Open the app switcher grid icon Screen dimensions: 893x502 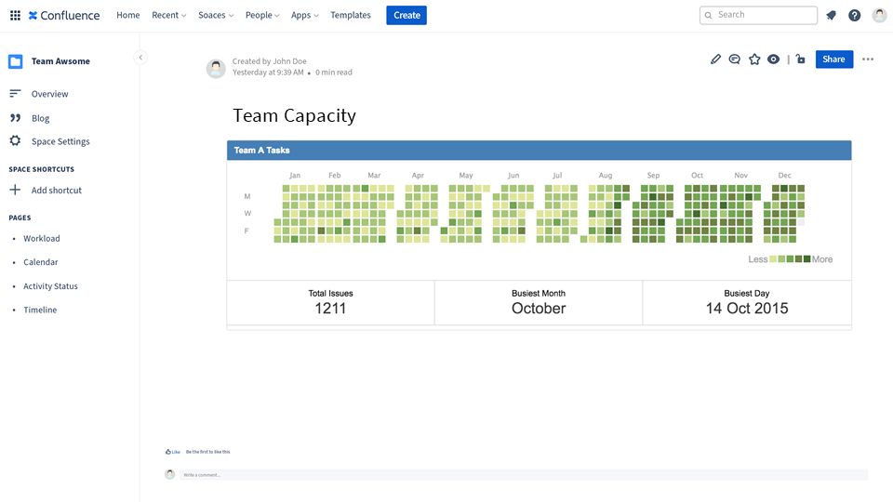click(16, 16)
